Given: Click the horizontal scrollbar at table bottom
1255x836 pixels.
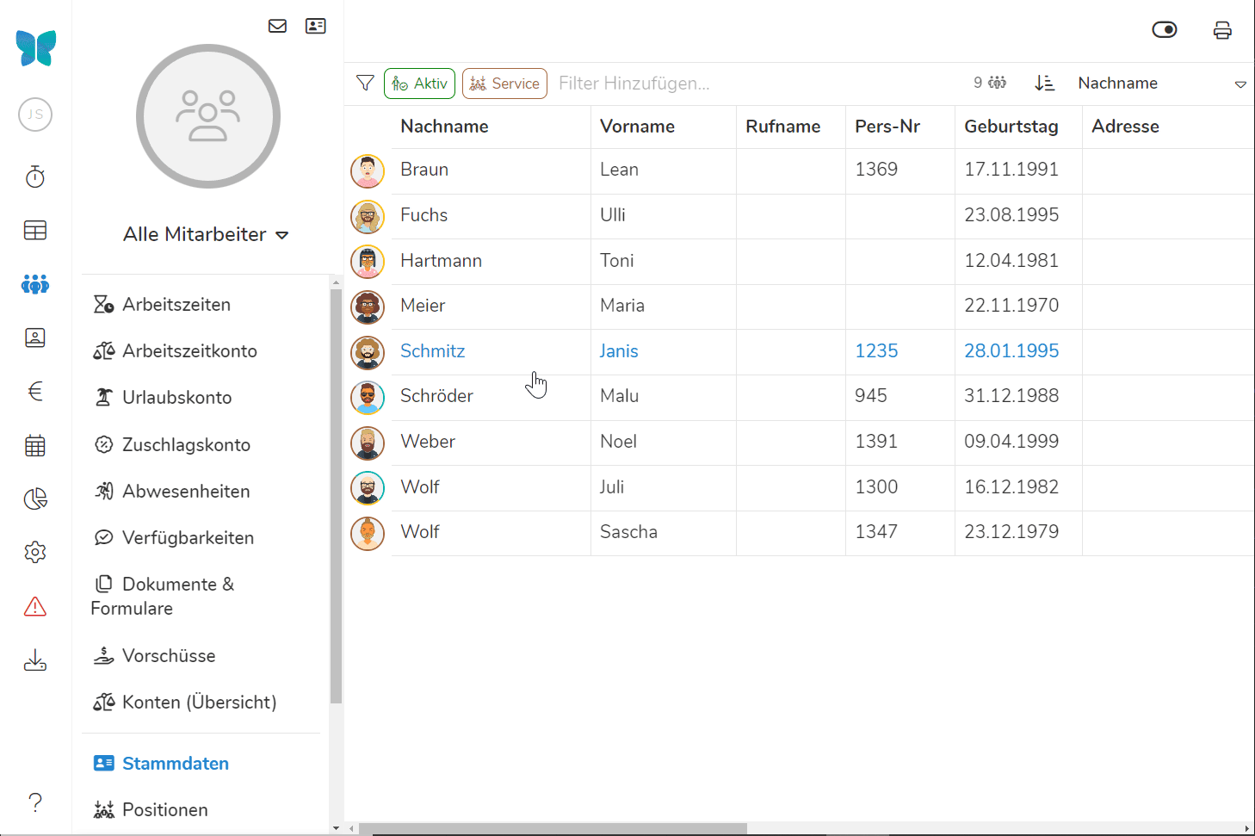Looking at the screenshot, I should (553, 828).
